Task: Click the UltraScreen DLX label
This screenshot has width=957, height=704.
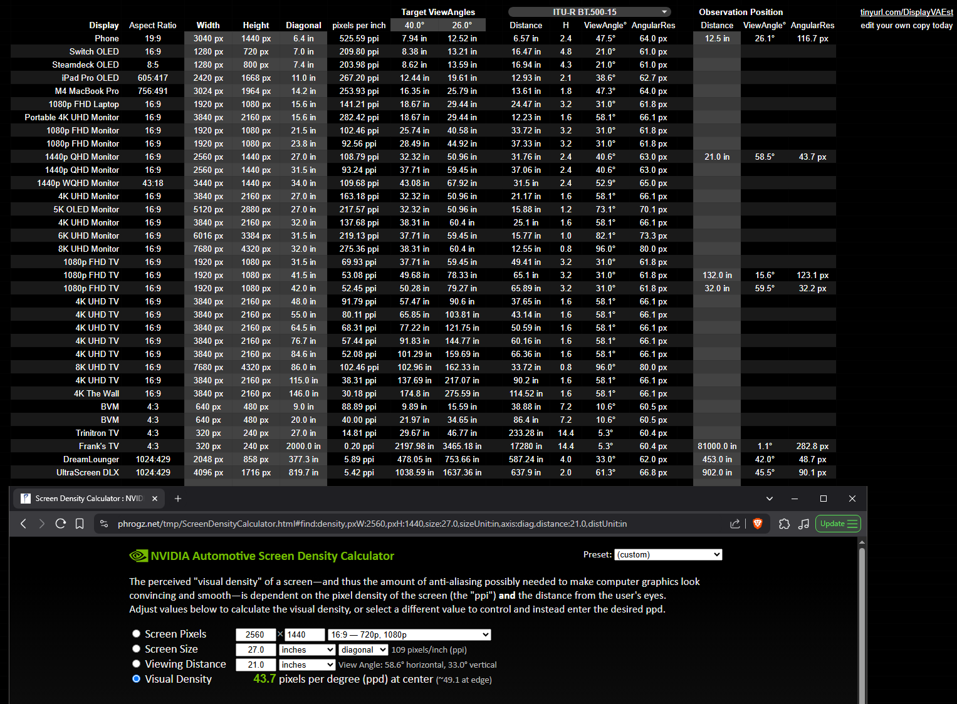Action: (88, 472)
